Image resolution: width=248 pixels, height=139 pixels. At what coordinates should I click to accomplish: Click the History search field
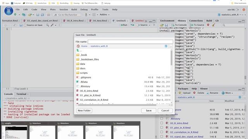tap(232, 25)
